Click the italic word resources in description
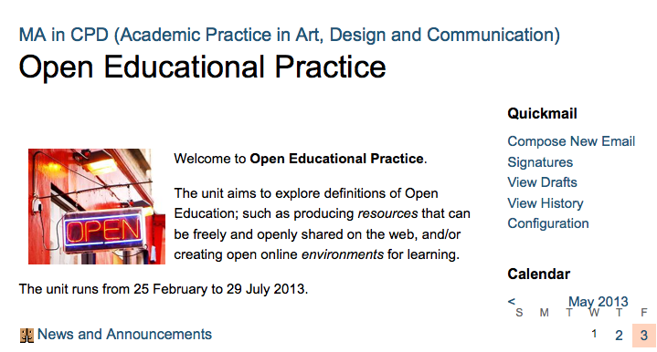This screenshot has width=657, height=352. click(387, 213)
